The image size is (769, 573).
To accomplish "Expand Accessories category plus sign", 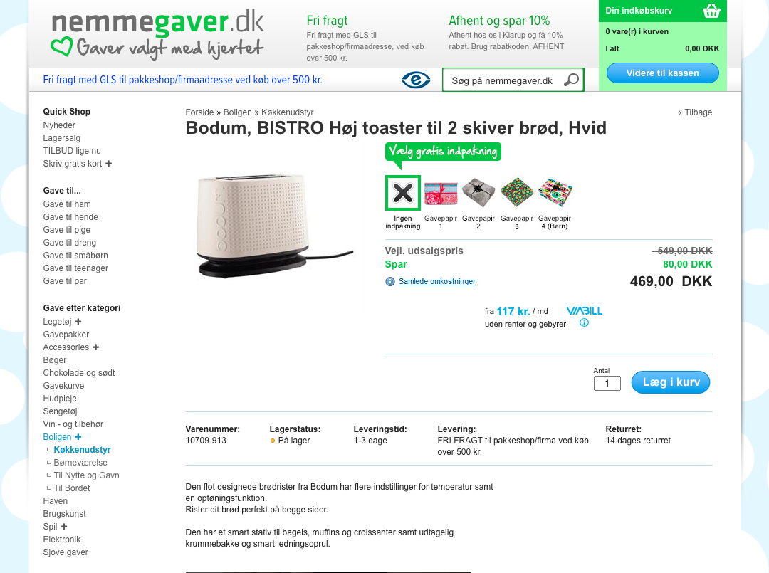I will [x=95, y=347].
